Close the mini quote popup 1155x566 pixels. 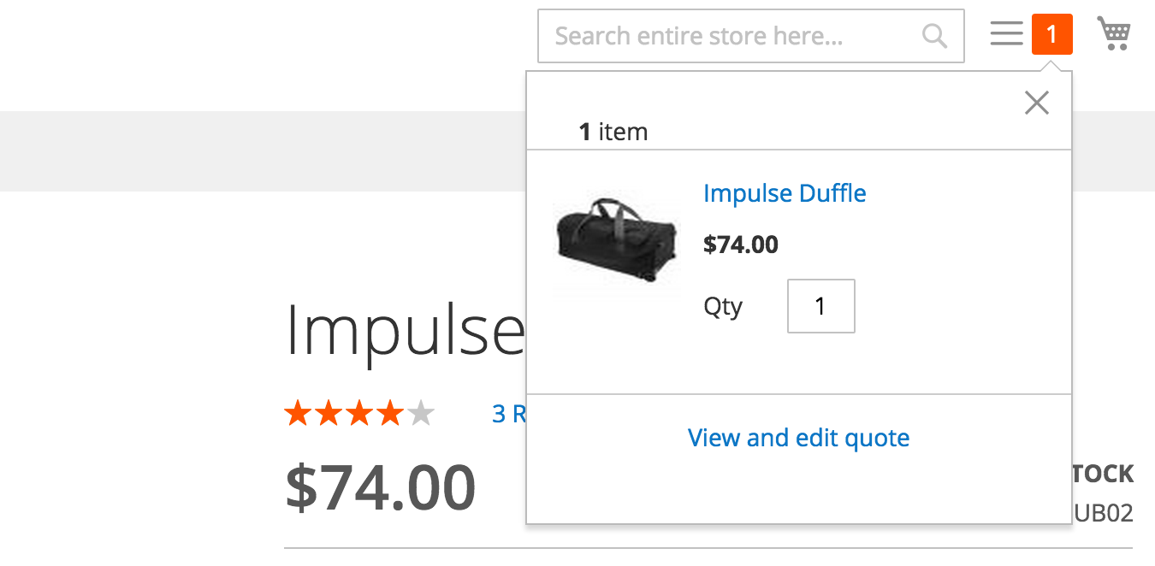[x=1037, y=103]
